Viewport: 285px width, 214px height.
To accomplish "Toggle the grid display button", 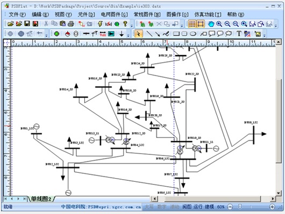I will click(192, 24).
